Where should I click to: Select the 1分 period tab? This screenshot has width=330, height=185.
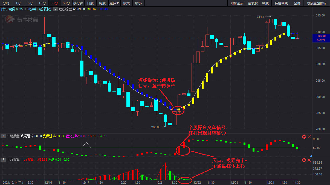(18, 3)
